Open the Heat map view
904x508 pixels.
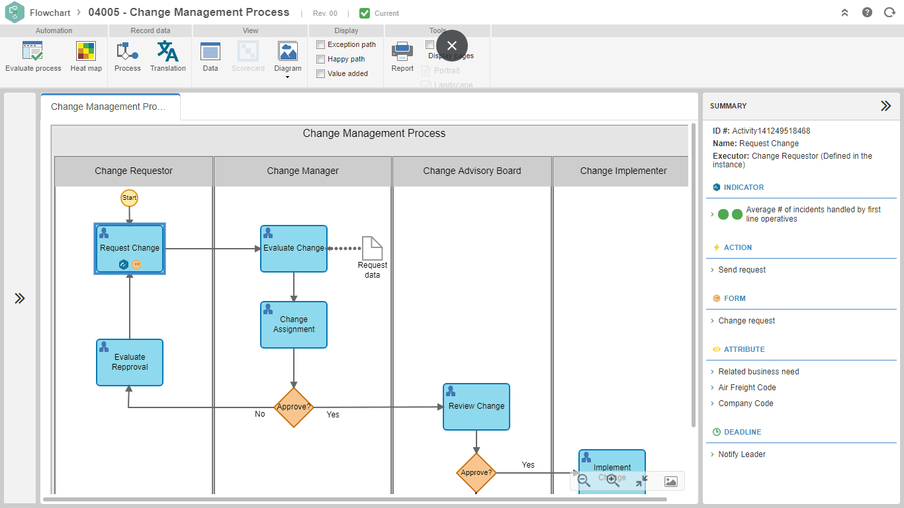click(x=86, y=56)
